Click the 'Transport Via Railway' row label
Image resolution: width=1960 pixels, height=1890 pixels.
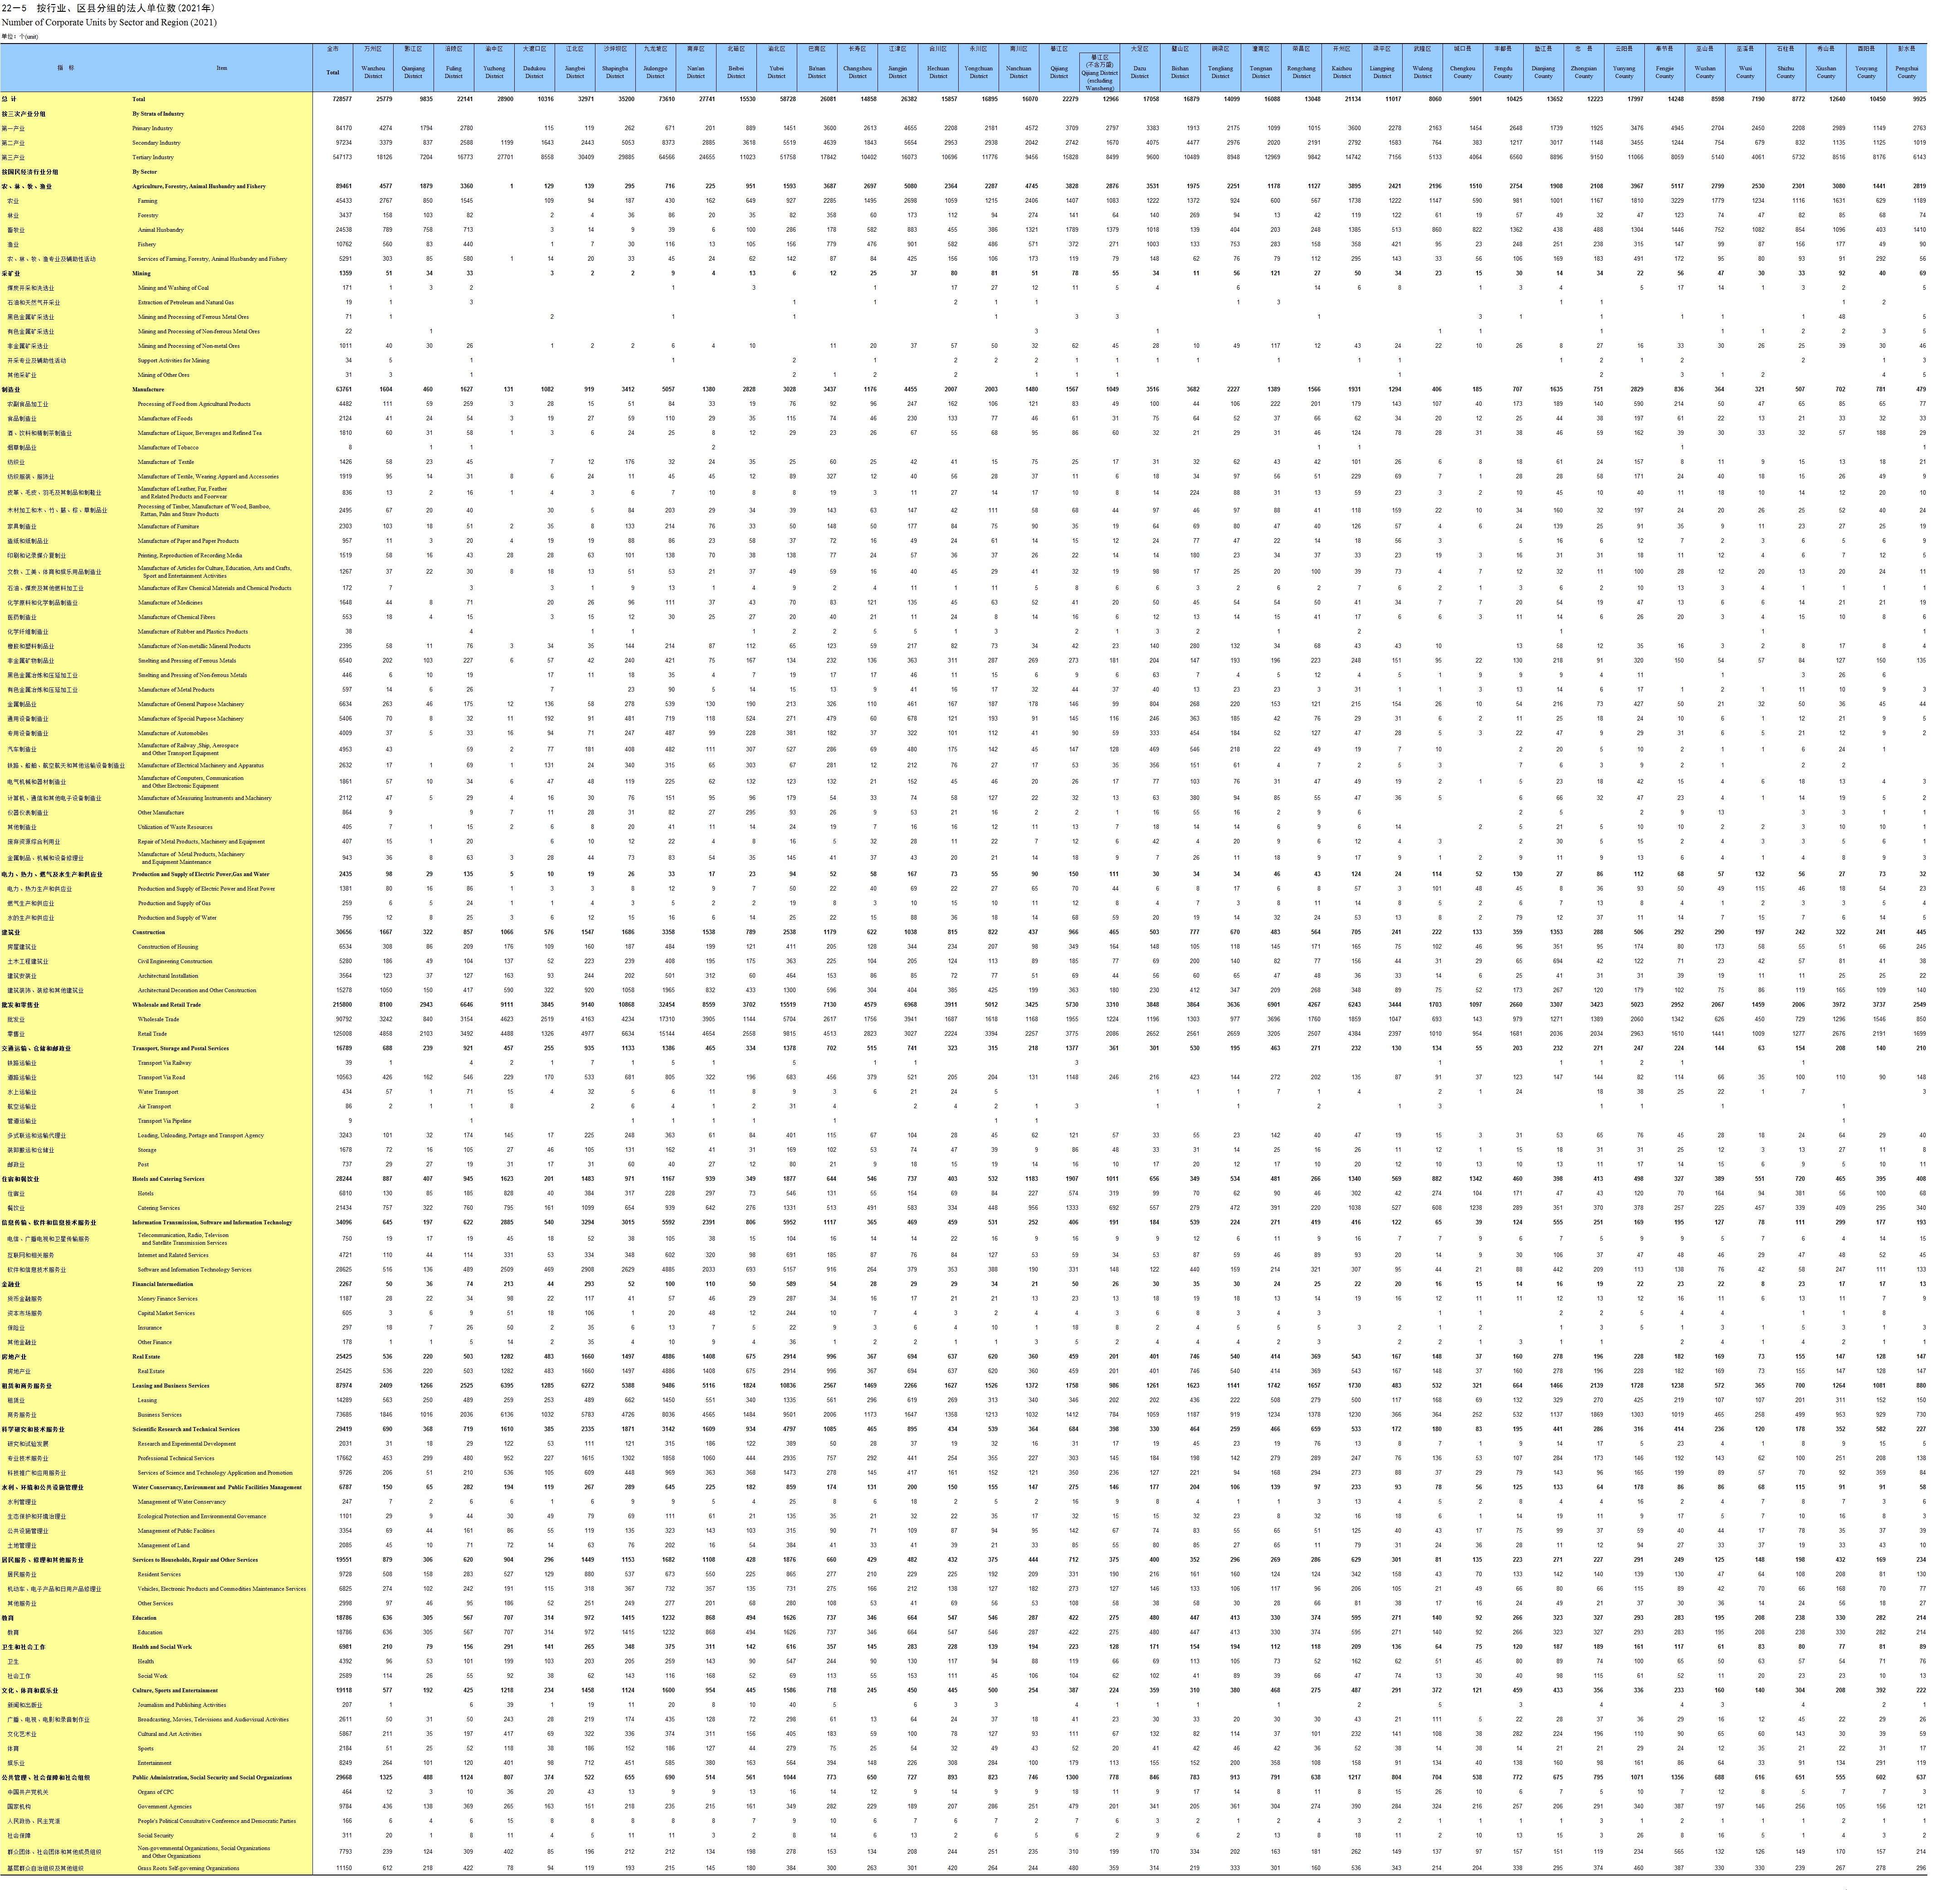click(164, 1063)
